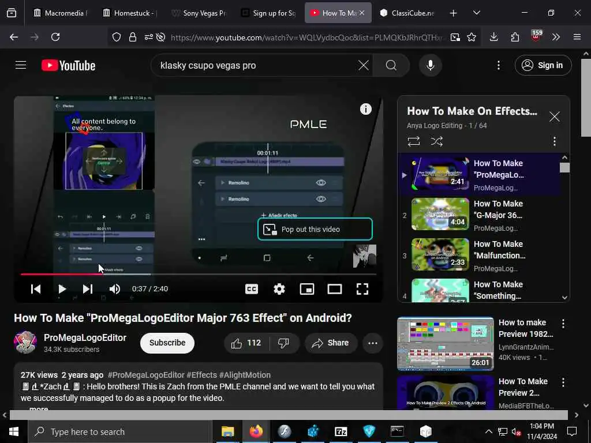
Task: Click the Sign in button
Action: pos(543,65)
